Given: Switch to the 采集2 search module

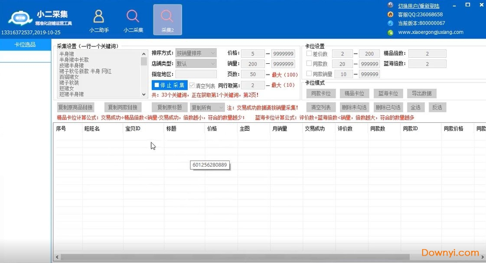Looking at the screenshot, I should (x=167, y=17).
